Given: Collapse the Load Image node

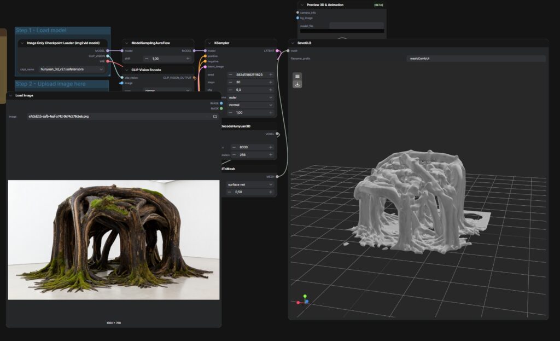Looking at the screenshot, I should pos(10,95).
